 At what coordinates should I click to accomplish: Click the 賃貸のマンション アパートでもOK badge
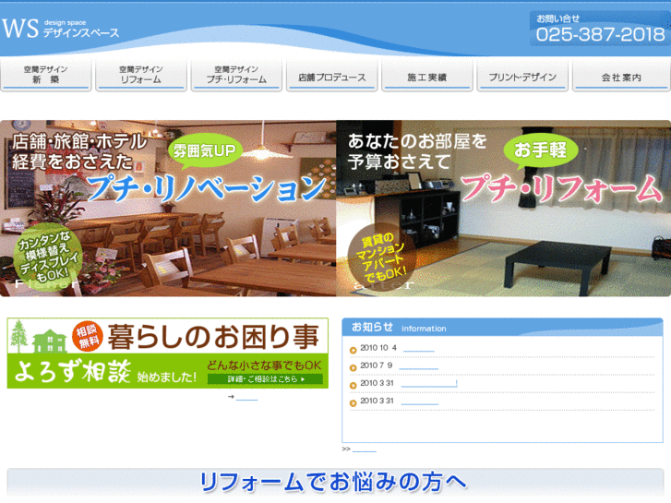coord(381,257)
